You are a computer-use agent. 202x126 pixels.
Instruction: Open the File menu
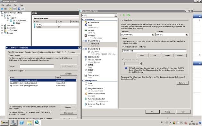pyautogui.click(x=3, y=5)
